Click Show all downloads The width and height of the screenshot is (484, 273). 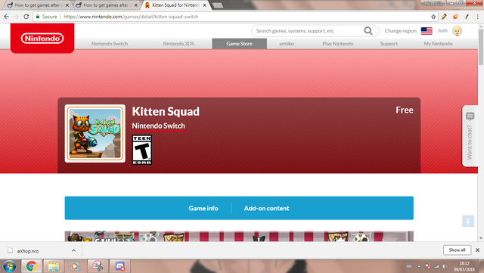(x=457, y=250)
